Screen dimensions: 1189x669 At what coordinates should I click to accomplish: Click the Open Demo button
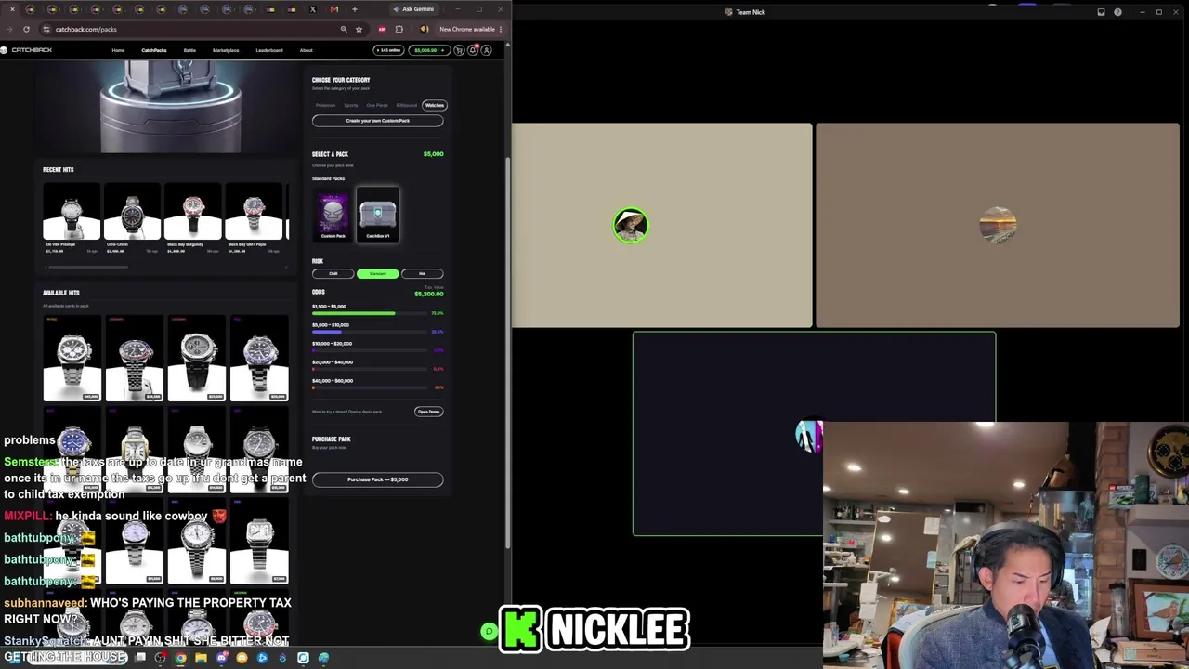click(x=428, y=412)
